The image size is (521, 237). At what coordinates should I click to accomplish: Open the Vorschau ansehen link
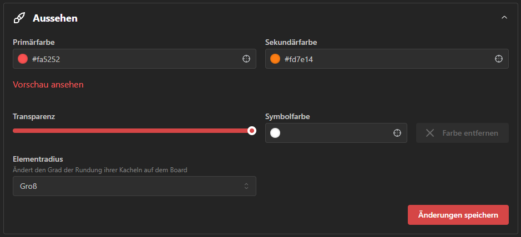[48, 85]
